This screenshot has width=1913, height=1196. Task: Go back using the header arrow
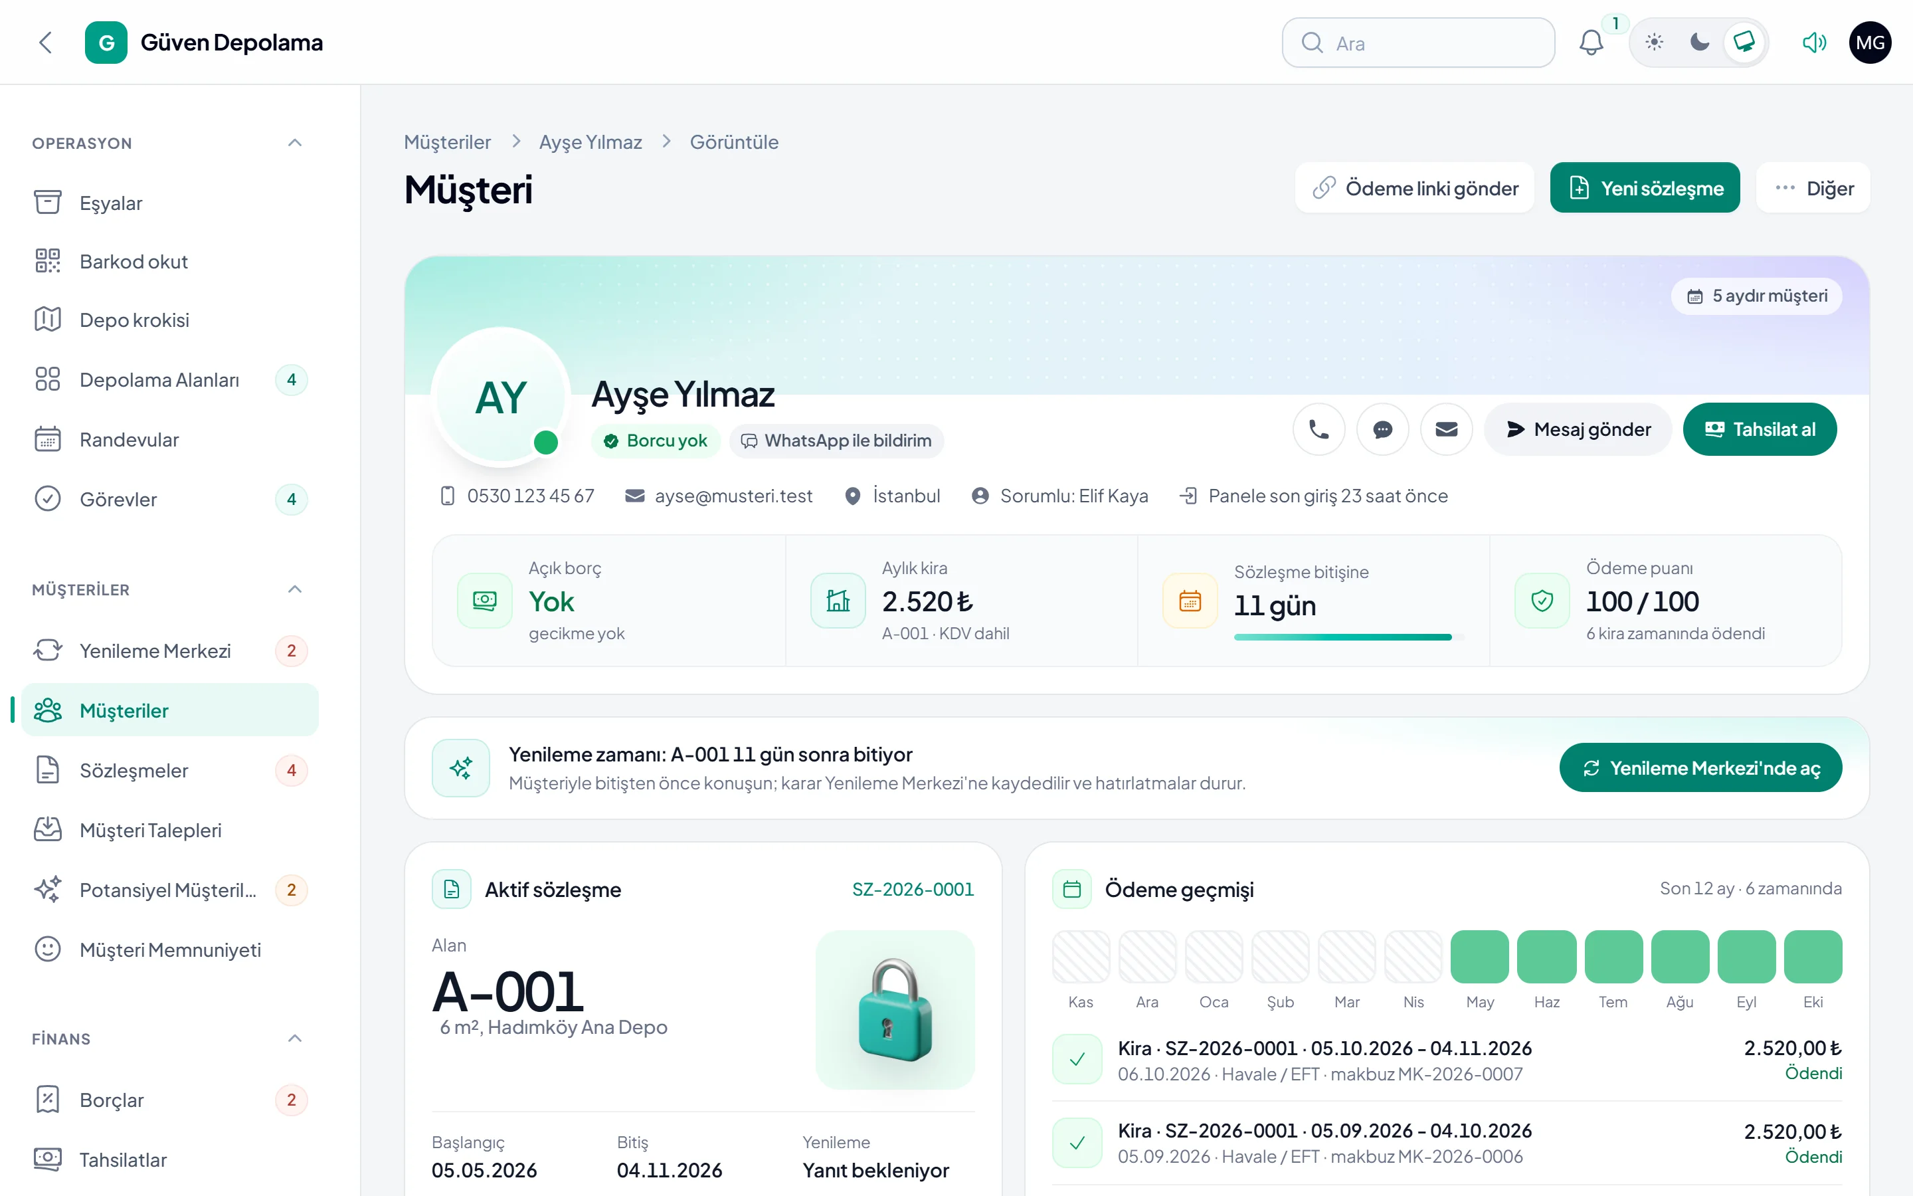pos(46,43)
